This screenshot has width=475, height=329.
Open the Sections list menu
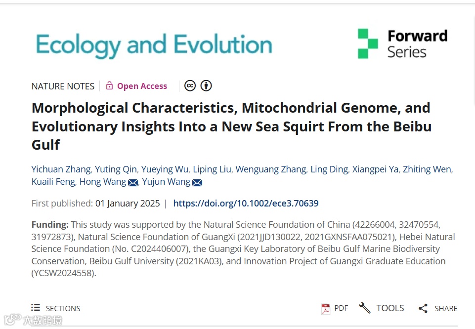(56, 308)
